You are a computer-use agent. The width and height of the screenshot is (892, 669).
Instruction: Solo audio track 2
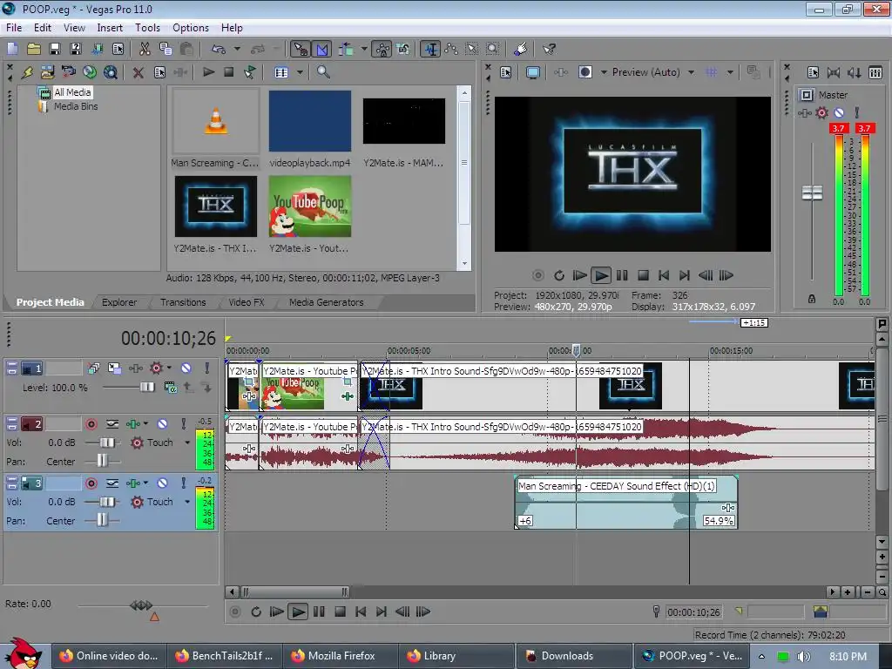[x=183, y=424]
